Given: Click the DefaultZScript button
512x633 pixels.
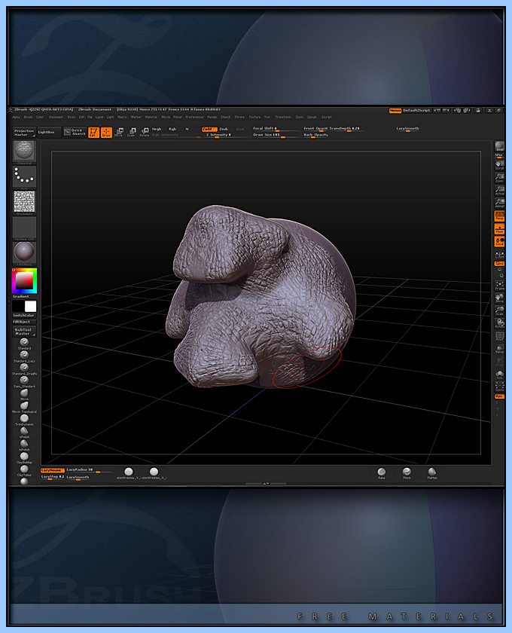Looking at the screenshot, I should [x=417, y=111].
